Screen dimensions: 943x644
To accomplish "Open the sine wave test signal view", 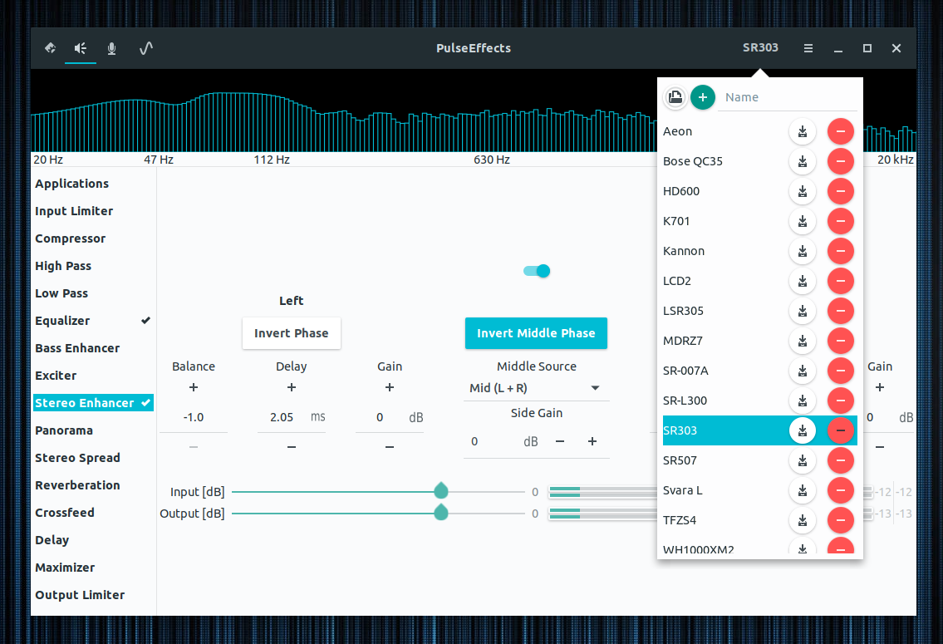I will click(x=145, y=48).
